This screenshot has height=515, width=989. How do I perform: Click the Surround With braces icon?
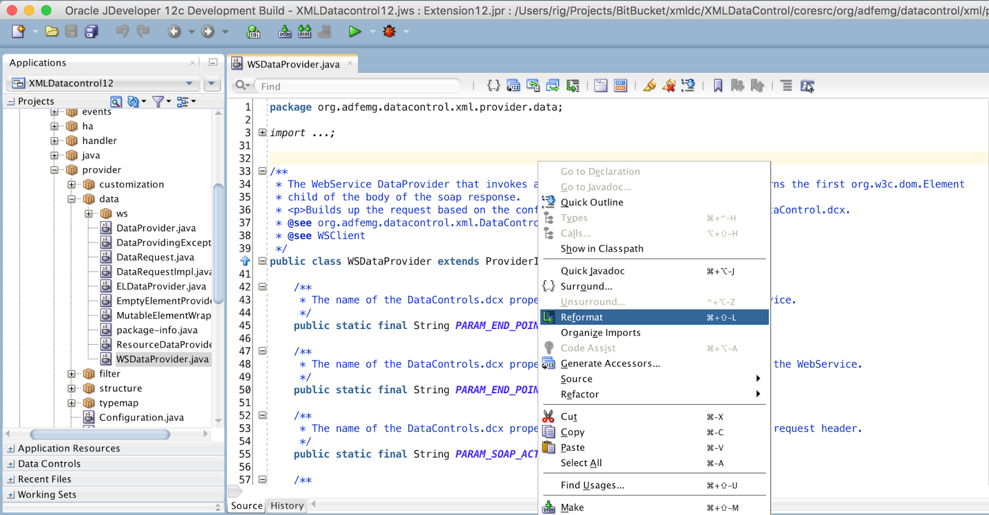click(x=493, y=86)
